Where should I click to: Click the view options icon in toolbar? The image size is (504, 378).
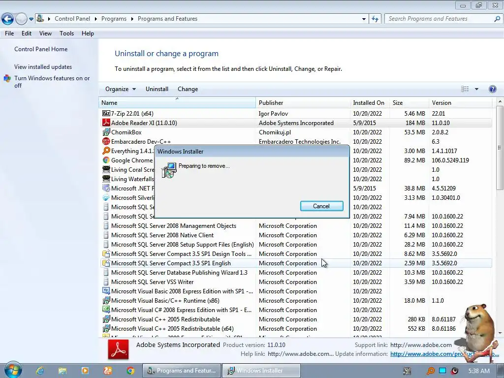[465, 89]
